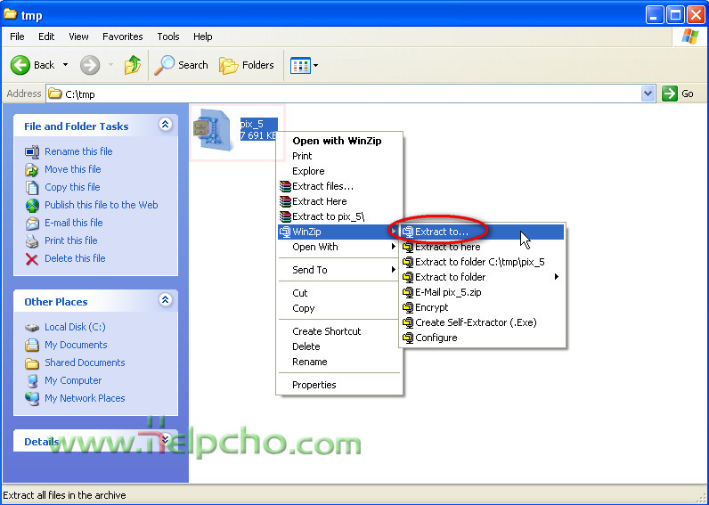Choose Properties in context menu
Image resolution: width=709 pixels, height=505 pixels.
tap(339, 385)
